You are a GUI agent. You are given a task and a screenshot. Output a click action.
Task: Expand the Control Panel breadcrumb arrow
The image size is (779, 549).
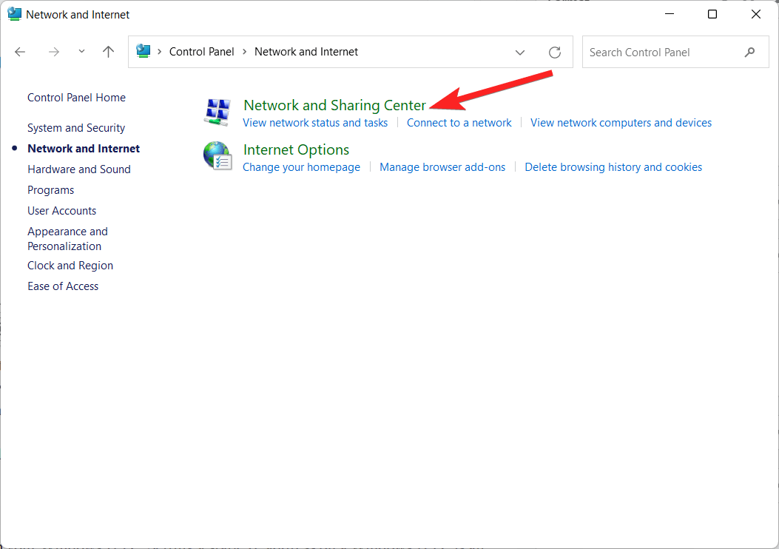tap(244, 51)
